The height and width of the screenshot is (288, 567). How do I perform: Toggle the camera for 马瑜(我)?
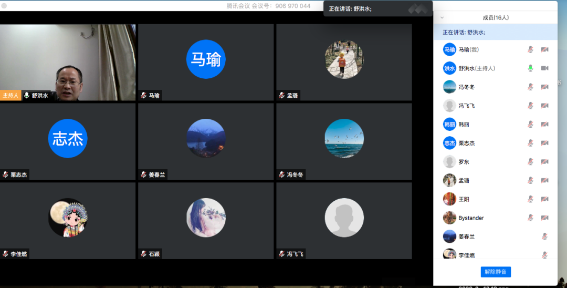point(544,49)
